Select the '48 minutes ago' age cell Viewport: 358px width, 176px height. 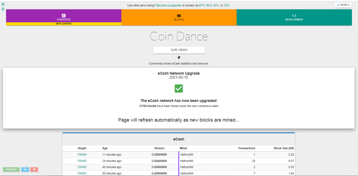(112, 167)
